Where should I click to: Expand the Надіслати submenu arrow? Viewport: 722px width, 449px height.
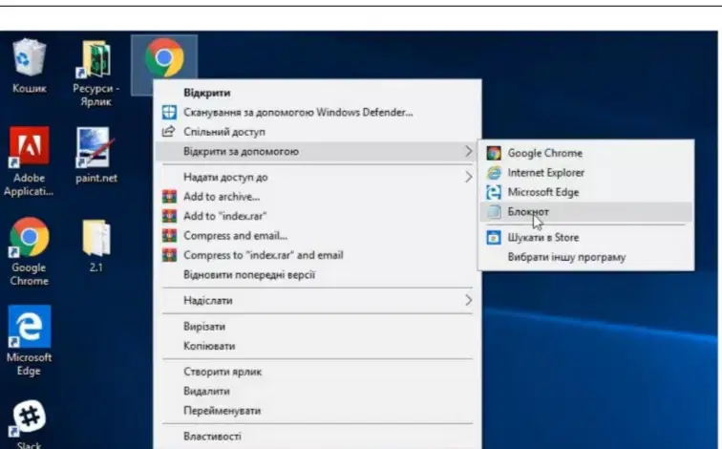coord(468,301)
